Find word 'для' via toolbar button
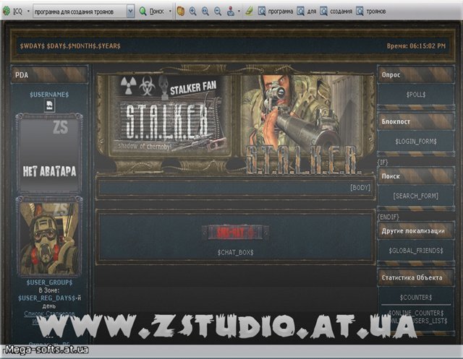The image size is (463, 359). pos(306,12)
